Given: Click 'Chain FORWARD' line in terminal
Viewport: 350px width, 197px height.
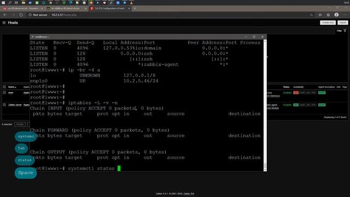Looking at the screenshot, I should pyautogui.click(x=100, y=130).
